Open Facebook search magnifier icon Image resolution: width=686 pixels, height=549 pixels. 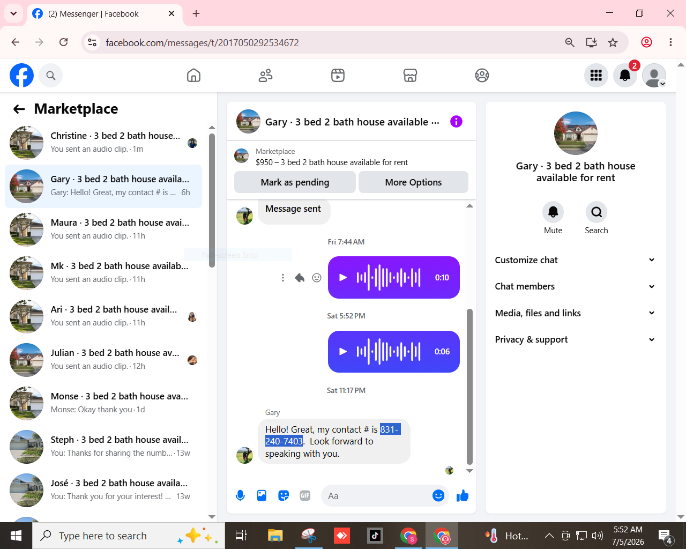pyautogui.click(x=51, y=76)
